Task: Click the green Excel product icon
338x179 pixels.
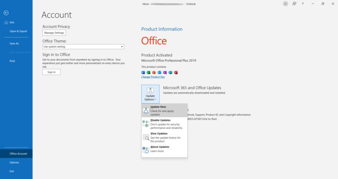Action: pos(149,72)
